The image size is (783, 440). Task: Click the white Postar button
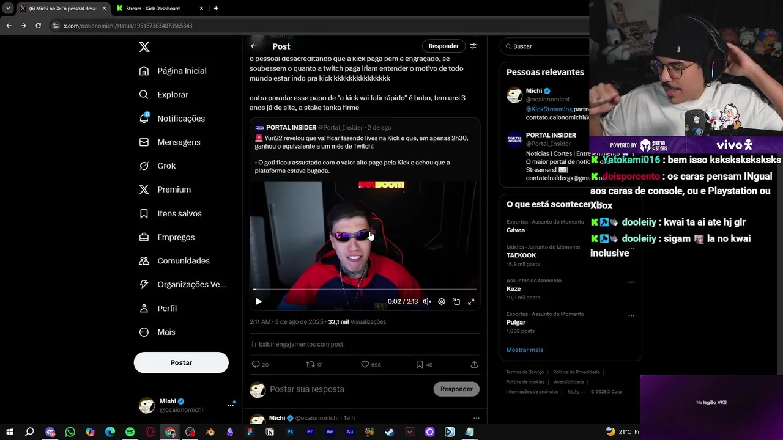pos(181,362)
